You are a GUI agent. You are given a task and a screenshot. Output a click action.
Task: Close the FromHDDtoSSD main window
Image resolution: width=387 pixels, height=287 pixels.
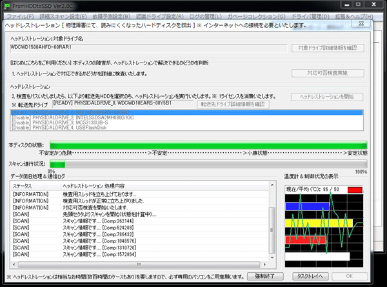pos(373,5)
